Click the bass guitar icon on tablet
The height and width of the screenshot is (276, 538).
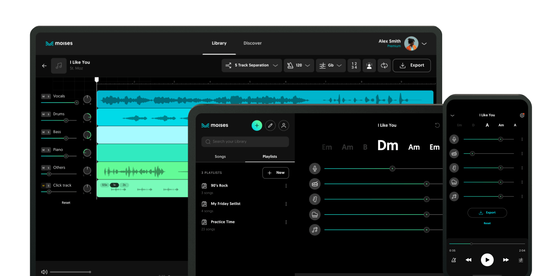coord(315,199)
